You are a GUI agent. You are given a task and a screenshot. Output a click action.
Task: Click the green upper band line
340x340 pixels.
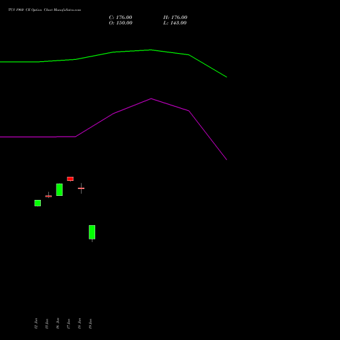114,52
